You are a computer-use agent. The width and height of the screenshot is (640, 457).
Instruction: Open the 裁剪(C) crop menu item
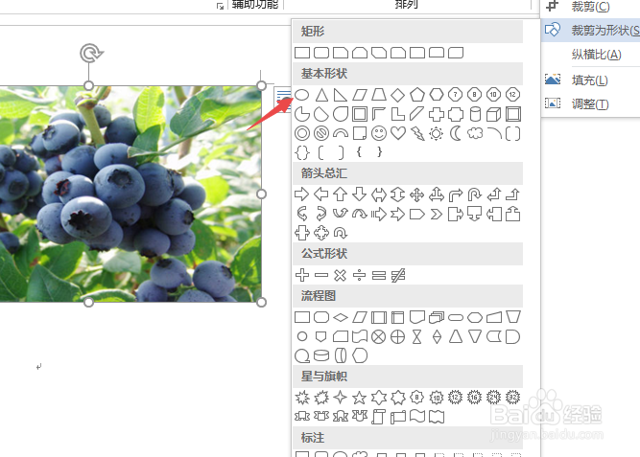pos(591,7)
